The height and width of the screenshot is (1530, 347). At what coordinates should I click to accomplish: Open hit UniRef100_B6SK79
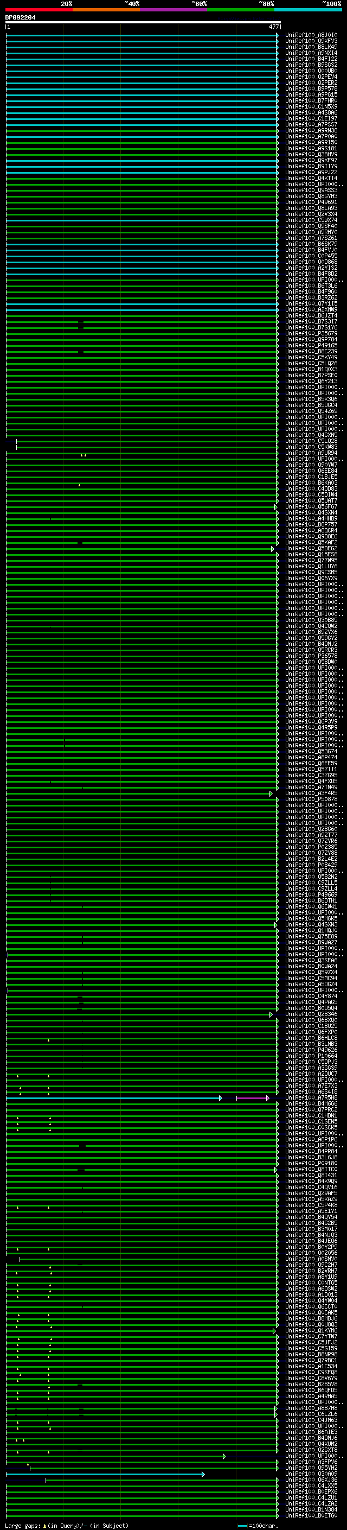(x=311, y=244)
